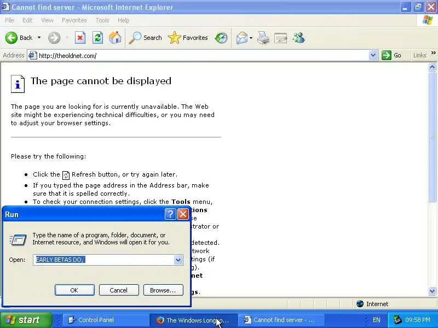Click the page scrollbar up arrow

coord(432,67)
